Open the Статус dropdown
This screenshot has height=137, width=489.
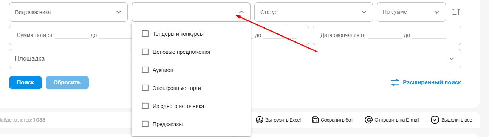coord(314,12)
